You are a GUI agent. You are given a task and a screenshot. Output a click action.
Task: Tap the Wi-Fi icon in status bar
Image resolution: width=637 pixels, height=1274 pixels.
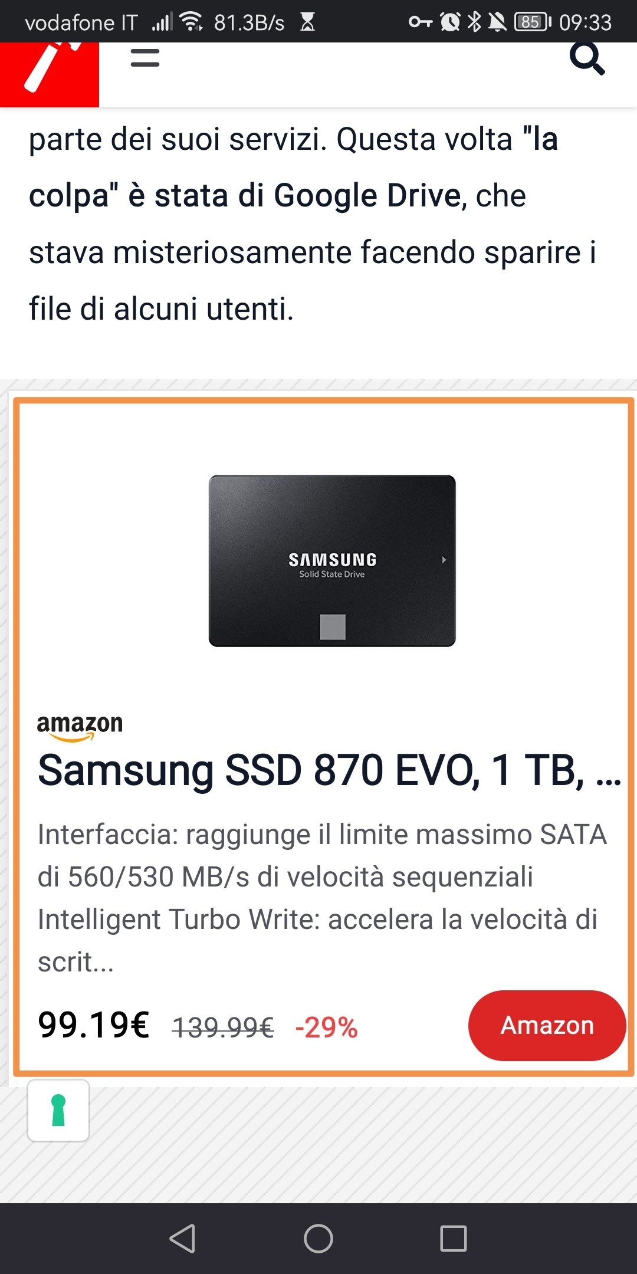[x=191, y=22]
